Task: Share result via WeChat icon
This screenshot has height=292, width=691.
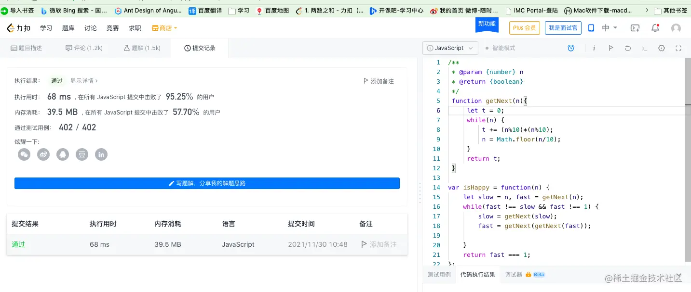Action: [x=24, y=154]
